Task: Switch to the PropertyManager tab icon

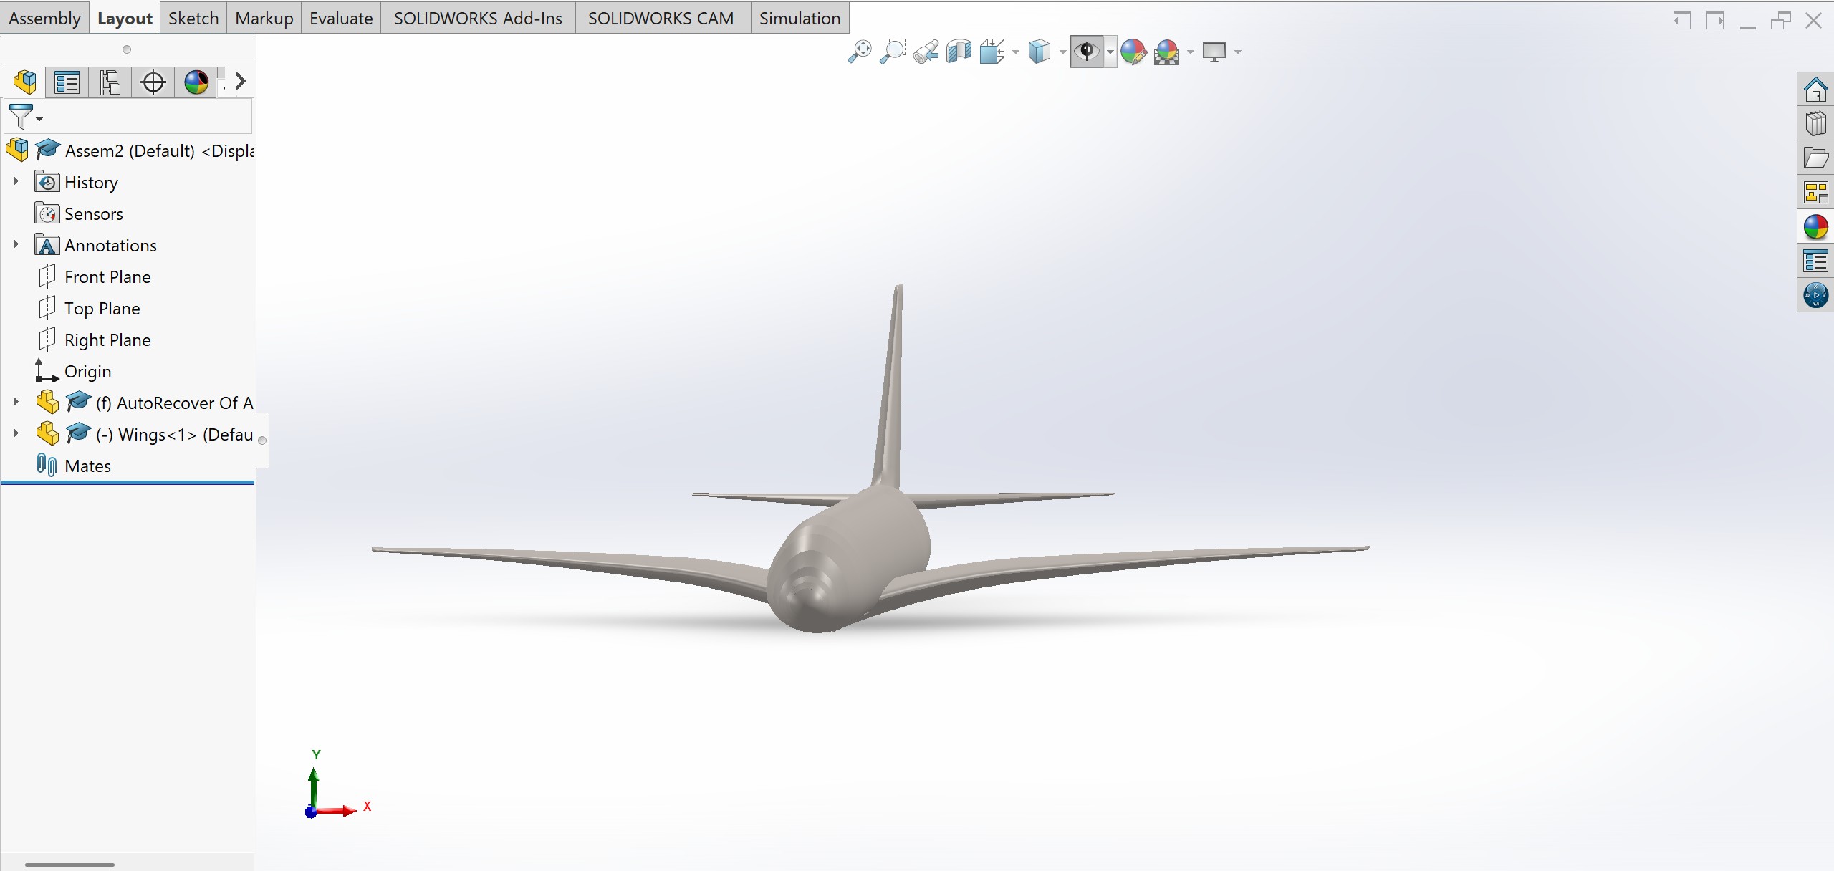Action: 67,82
